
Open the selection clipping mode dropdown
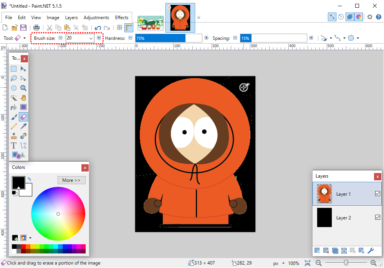pyautogui.click(x=358, y=38)
